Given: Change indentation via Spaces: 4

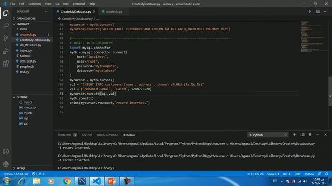Looking at the screenshot, I should click(x=273, y=174).
